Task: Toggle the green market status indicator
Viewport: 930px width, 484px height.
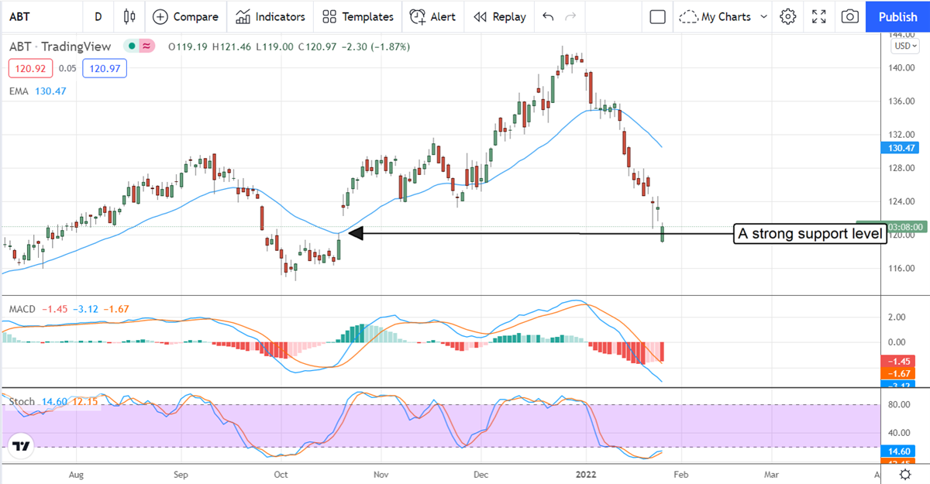Action: click(133, 46)
